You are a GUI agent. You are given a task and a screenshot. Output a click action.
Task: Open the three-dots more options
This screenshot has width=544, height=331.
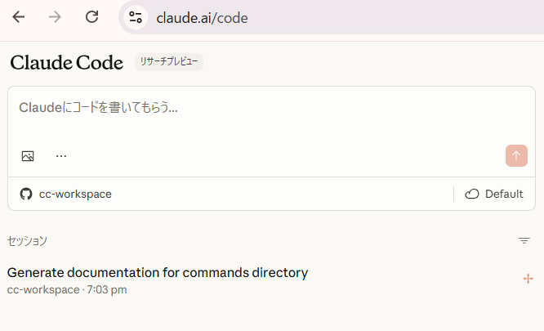point(61,155)
